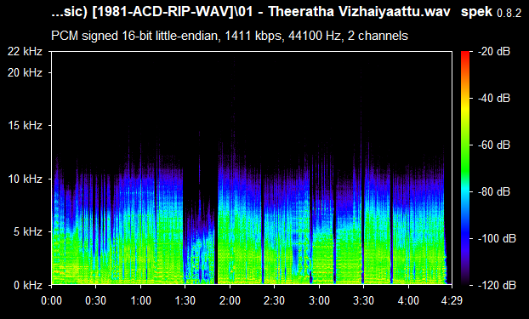Image resolution: width=529 pixels, height=319 pixels.
Task: Click the 20 kHz frequency label
Action: point(25,72)
